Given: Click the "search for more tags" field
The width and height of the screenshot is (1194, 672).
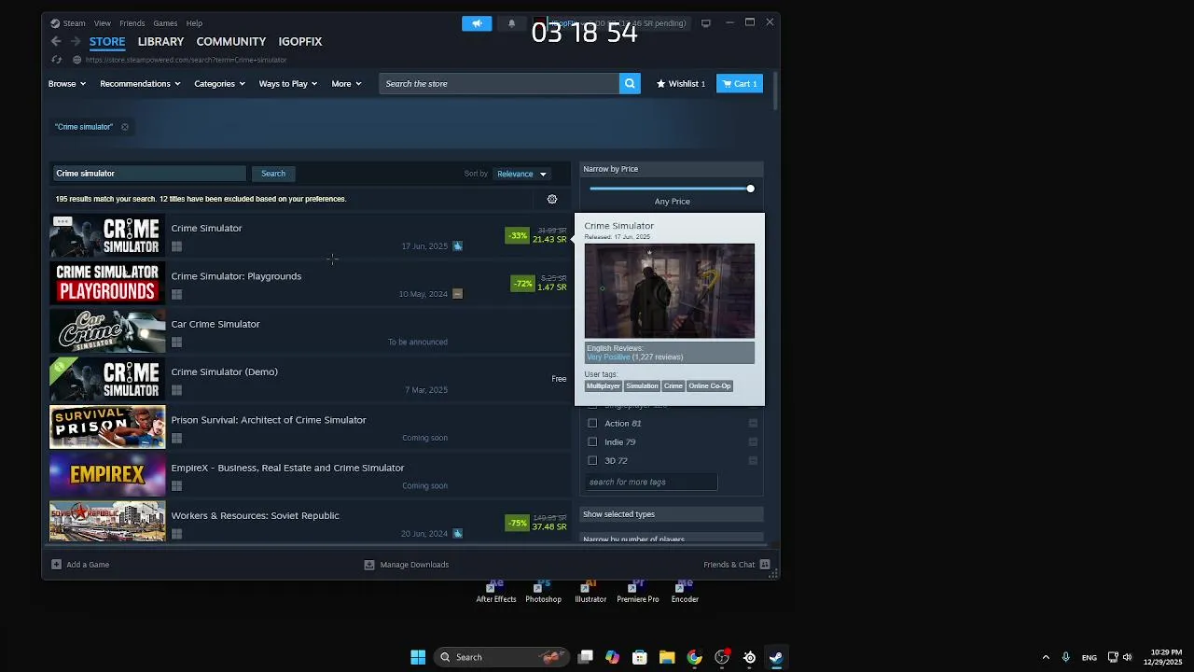Looking at the screenshot, I should (x=651, y=483).
